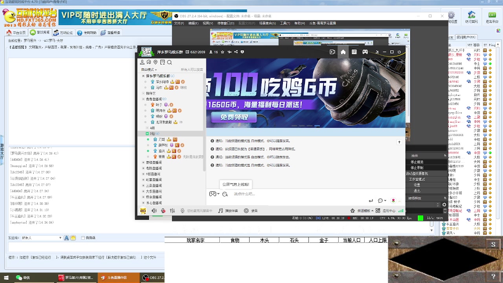
Task: Click the enter-key send icon in chat area
Action: [x=371, y=200]
